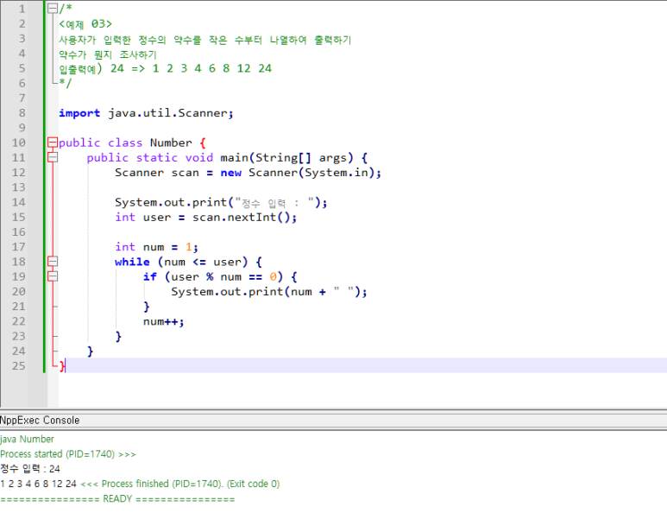Collapse the while loop fold at line 18
Screen dimensions: 667x513
coord(53,262)
